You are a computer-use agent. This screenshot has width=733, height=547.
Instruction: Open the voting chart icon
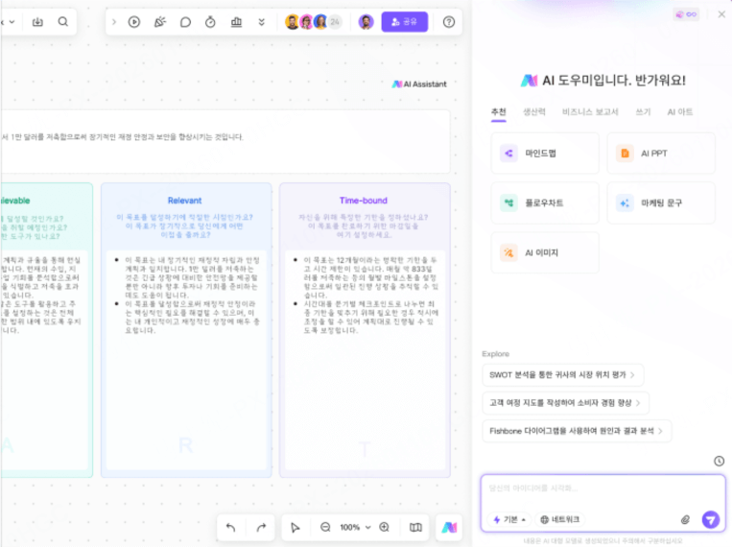click(x=237, y=21)
